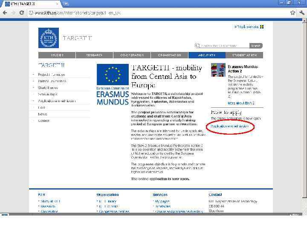Restore down the browser window

click(289, 3)
